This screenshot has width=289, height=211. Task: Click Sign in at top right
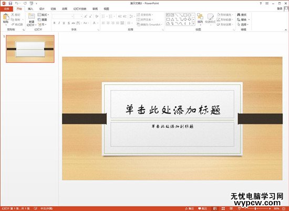[x=280, y=8]
